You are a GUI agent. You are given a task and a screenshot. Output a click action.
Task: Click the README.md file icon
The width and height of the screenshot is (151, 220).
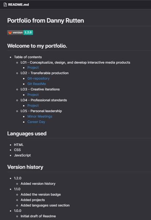[x=5, y=5]
